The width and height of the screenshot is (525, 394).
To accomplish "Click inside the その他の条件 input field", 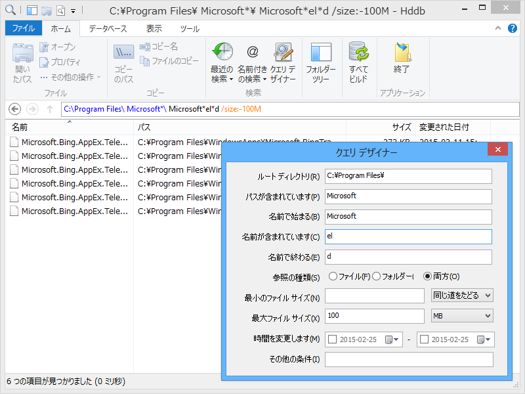I will (x=408, y=359).
